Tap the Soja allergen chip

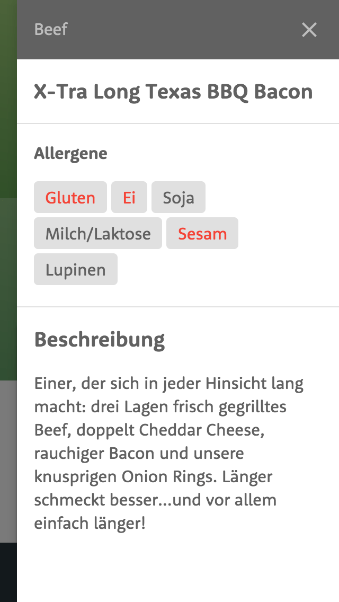tap(179, 197)
